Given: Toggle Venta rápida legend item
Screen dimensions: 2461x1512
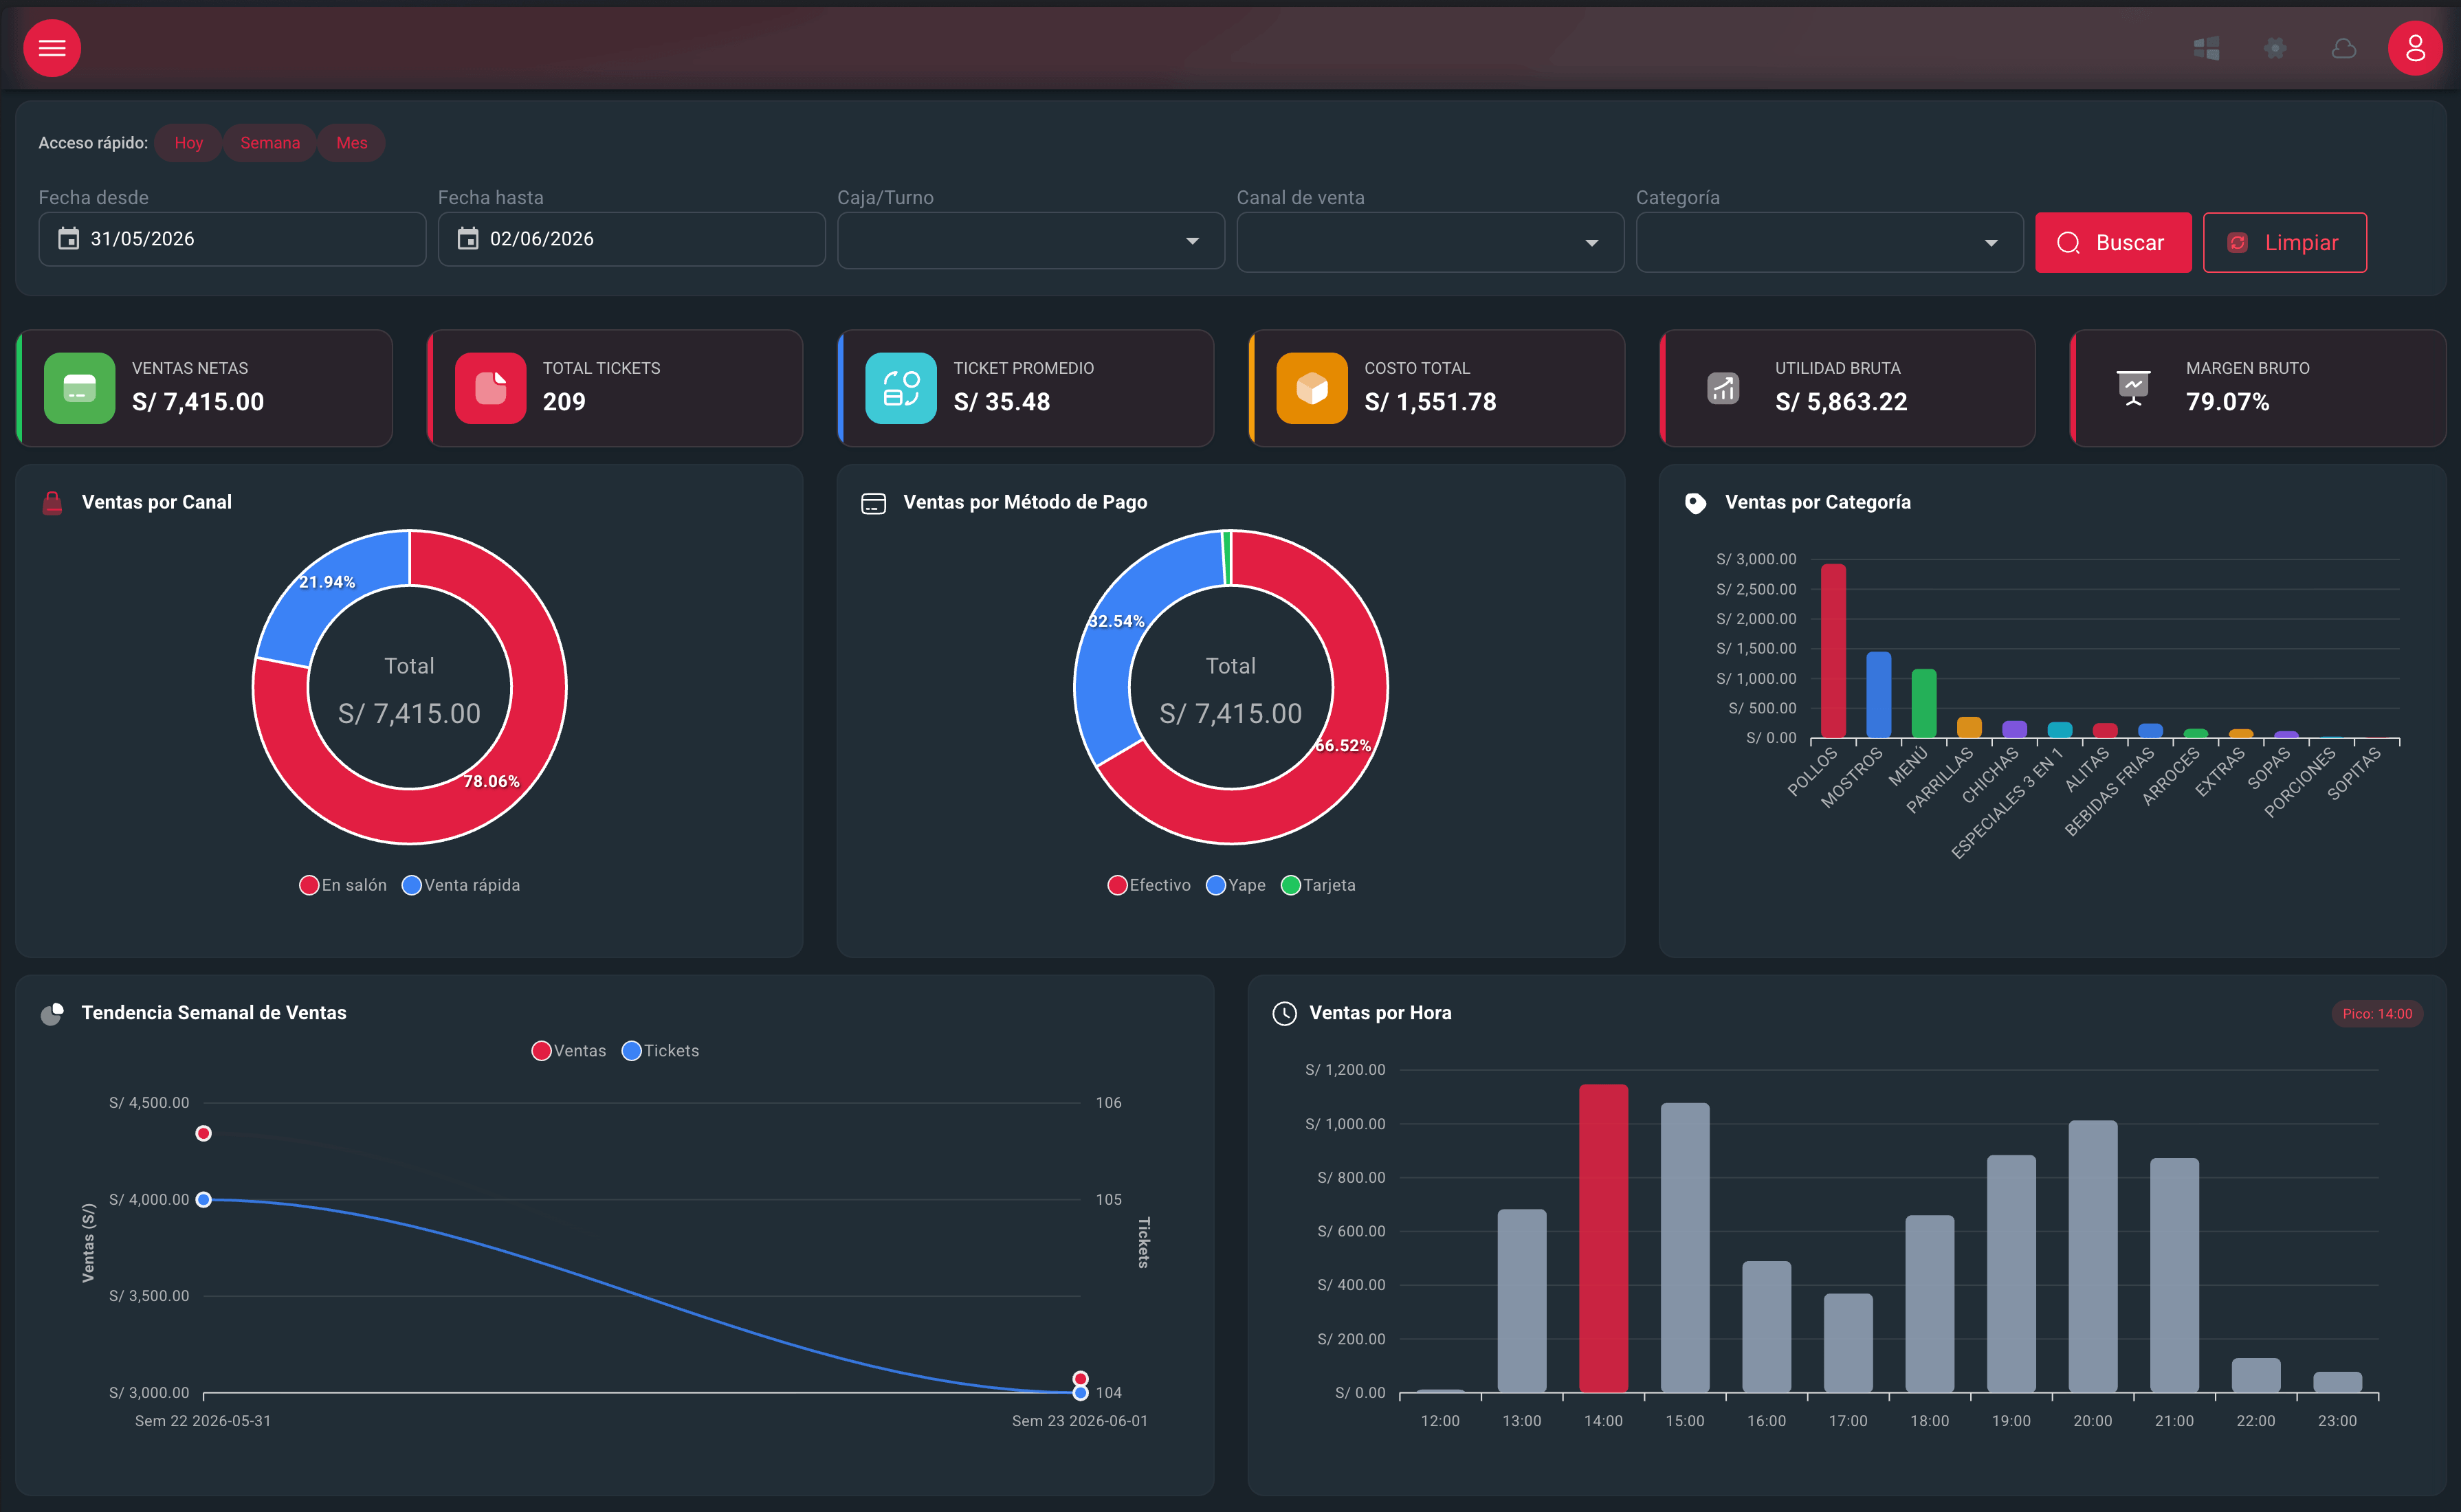Looking at the screenshot, I should coord(461,885).
